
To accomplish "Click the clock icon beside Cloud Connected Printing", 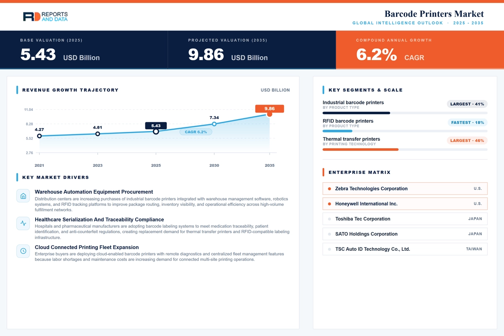I will pyautogui.click(x=23, y=251).
